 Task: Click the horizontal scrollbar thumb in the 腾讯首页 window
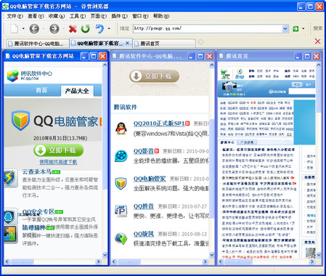tap(238, 261)
